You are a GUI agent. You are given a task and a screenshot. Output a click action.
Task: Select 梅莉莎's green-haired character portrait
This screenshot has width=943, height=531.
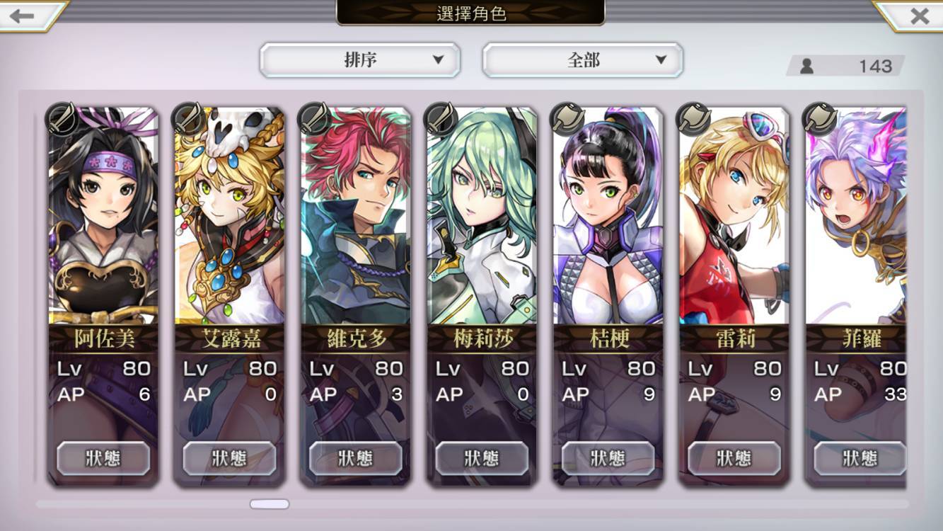482,216
